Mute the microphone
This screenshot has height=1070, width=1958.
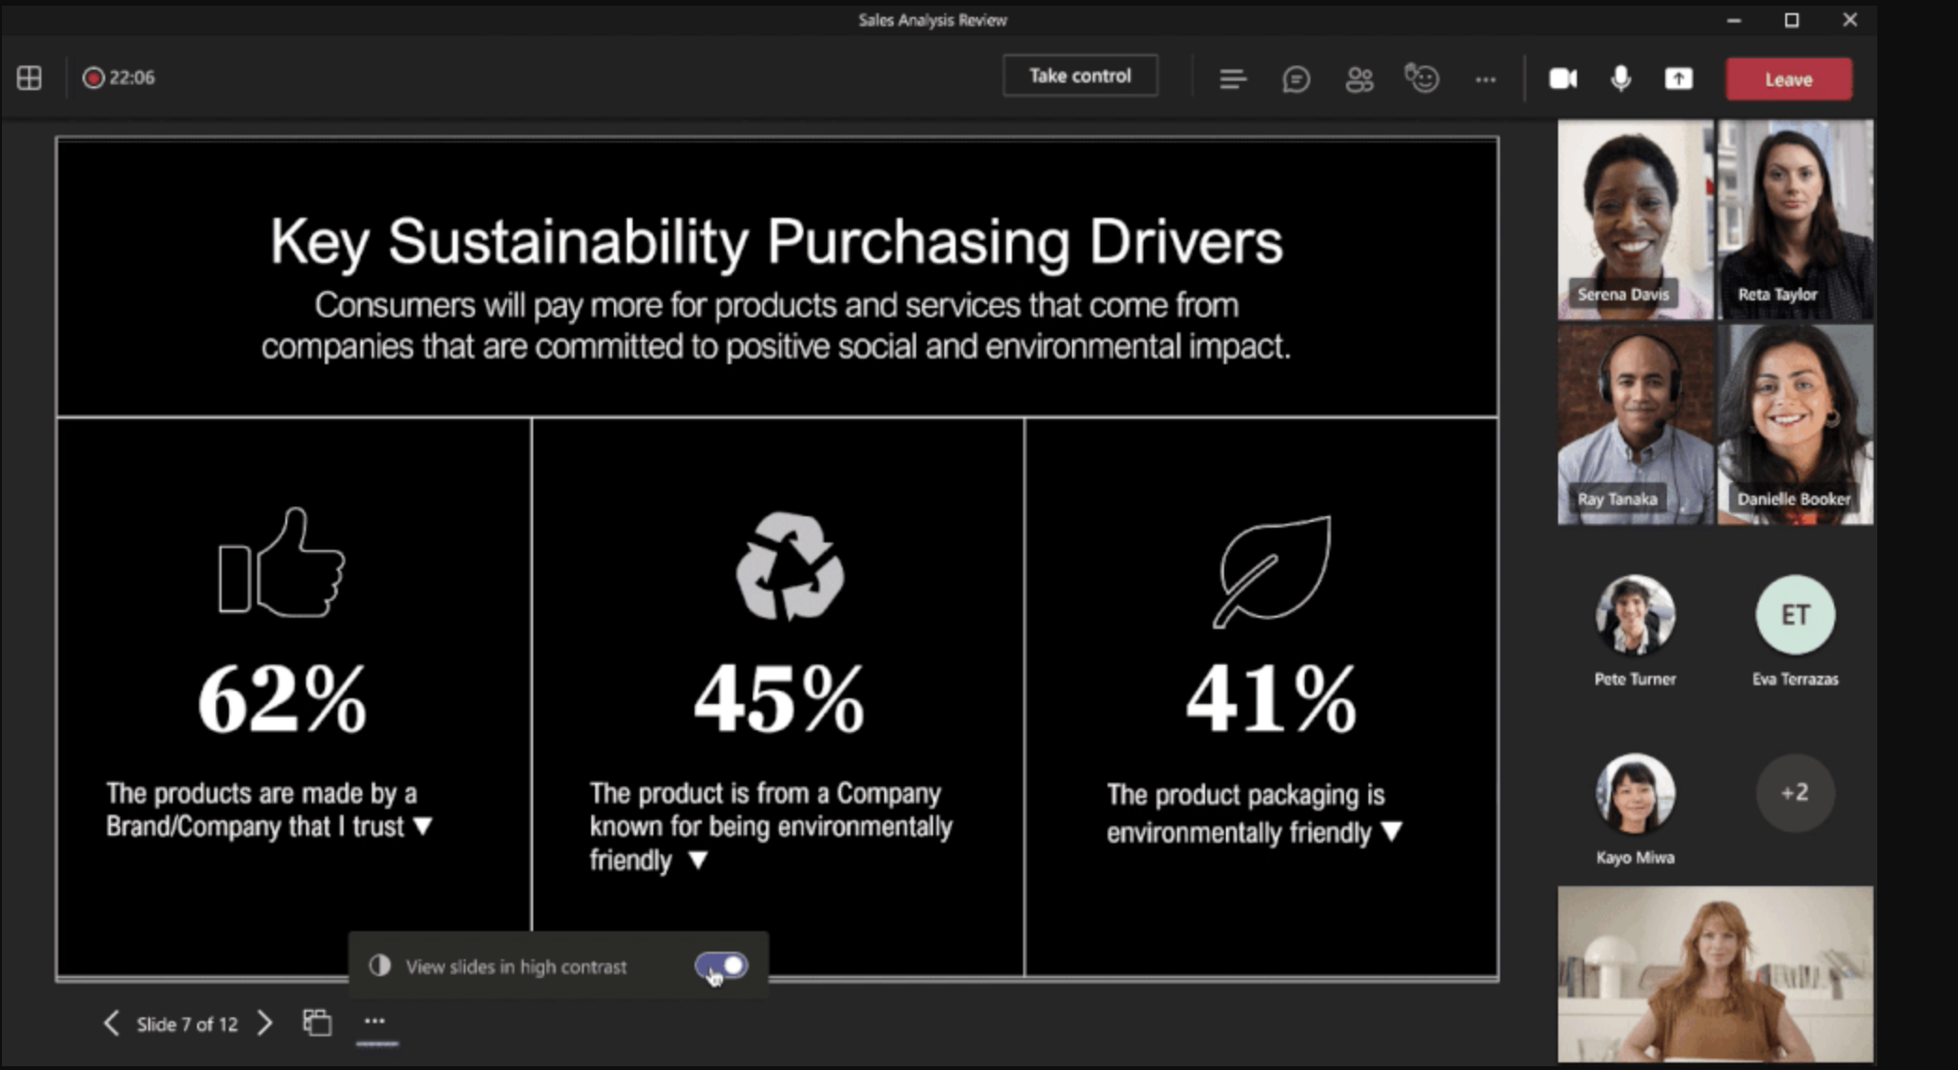tap(1621, 79)
